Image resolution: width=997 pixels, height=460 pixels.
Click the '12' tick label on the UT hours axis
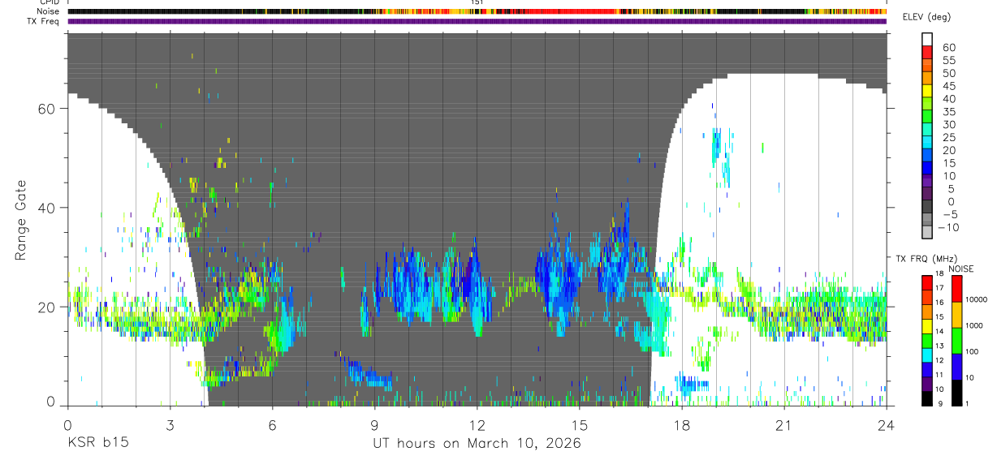[x=477, y=425]
